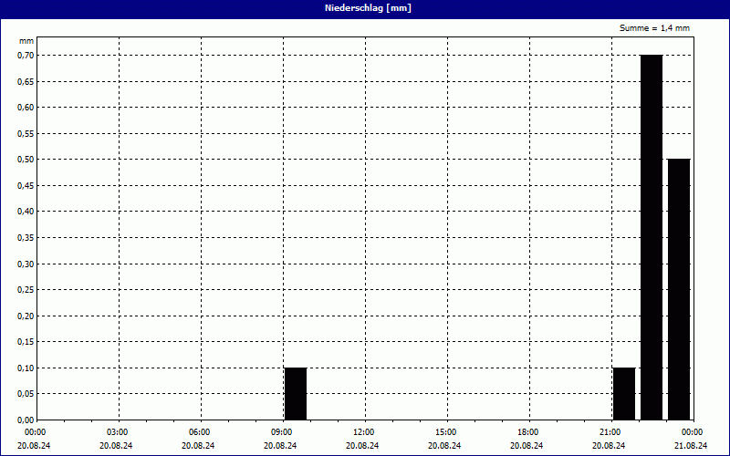This screenshot has height=456, width=730.
Task: Select the 06:00 time axis label
Action: pos(199,432)
